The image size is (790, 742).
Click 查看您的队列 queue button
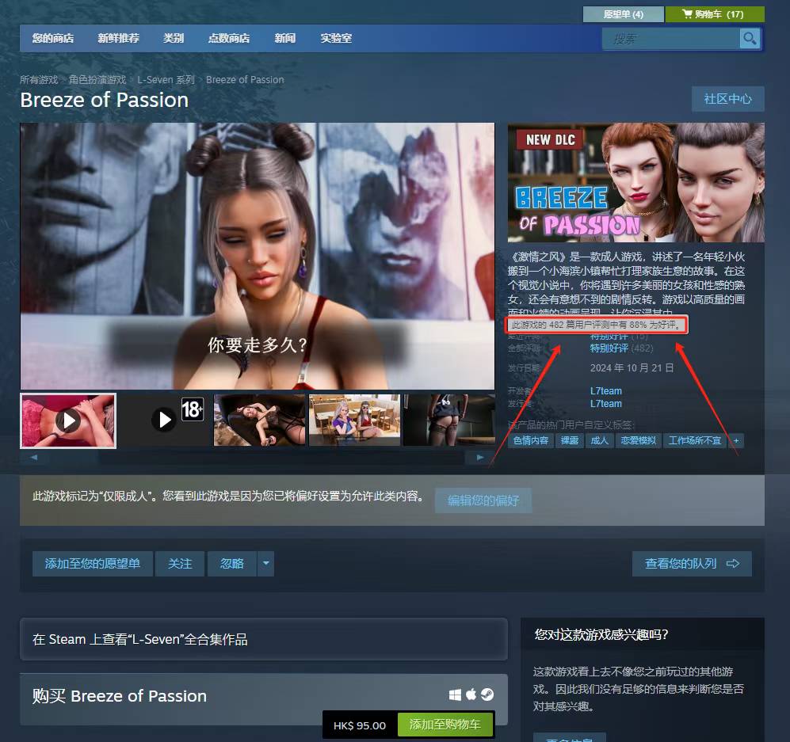(692, 563)
